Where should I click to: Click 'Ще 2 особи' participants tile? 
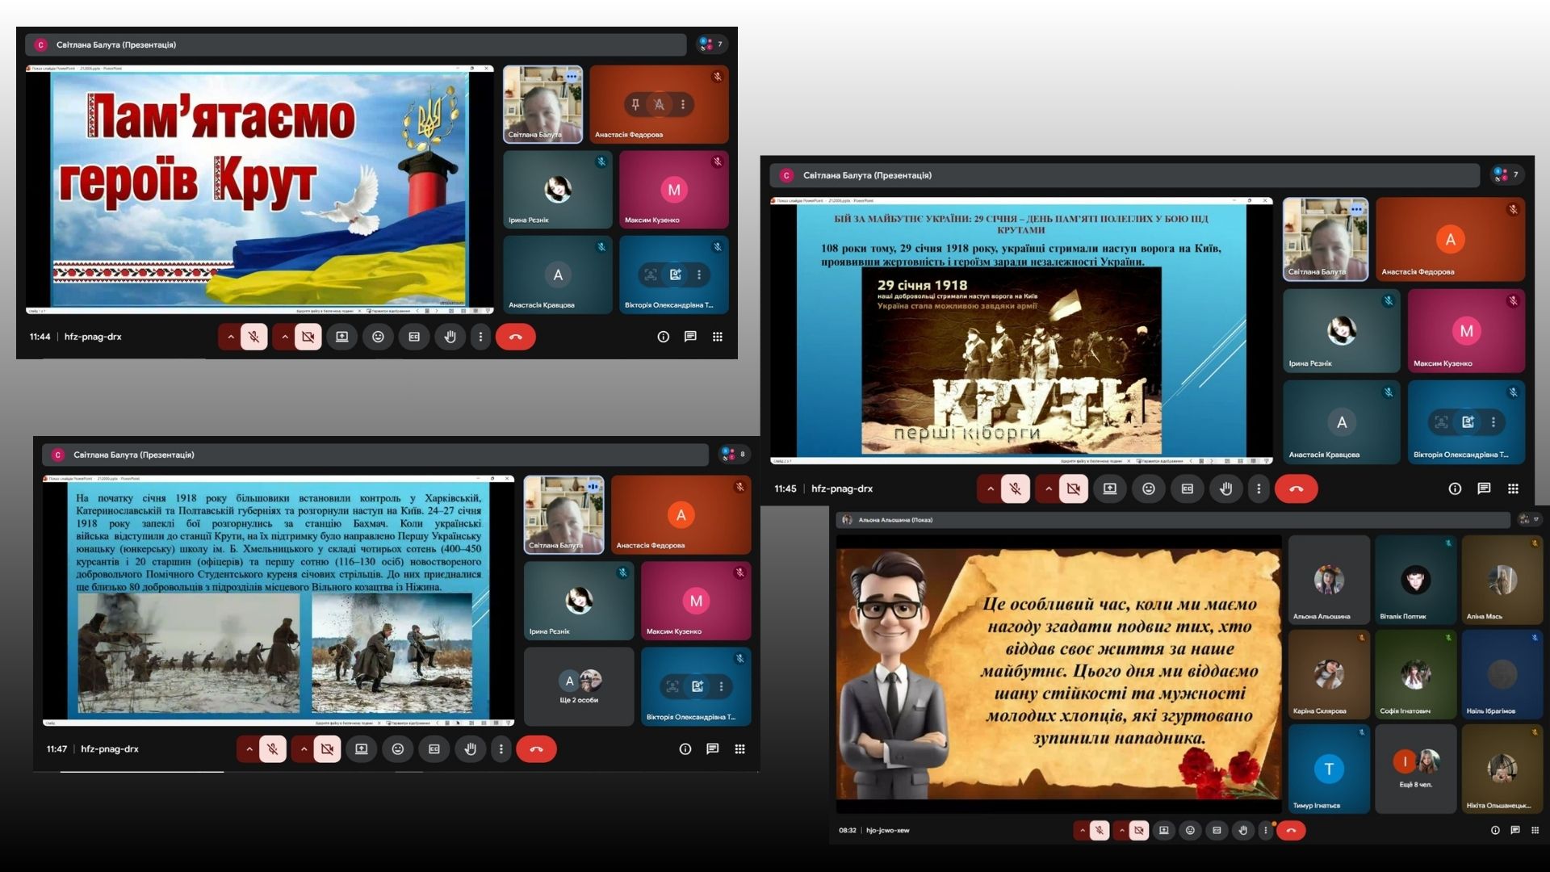click(579, 686)
